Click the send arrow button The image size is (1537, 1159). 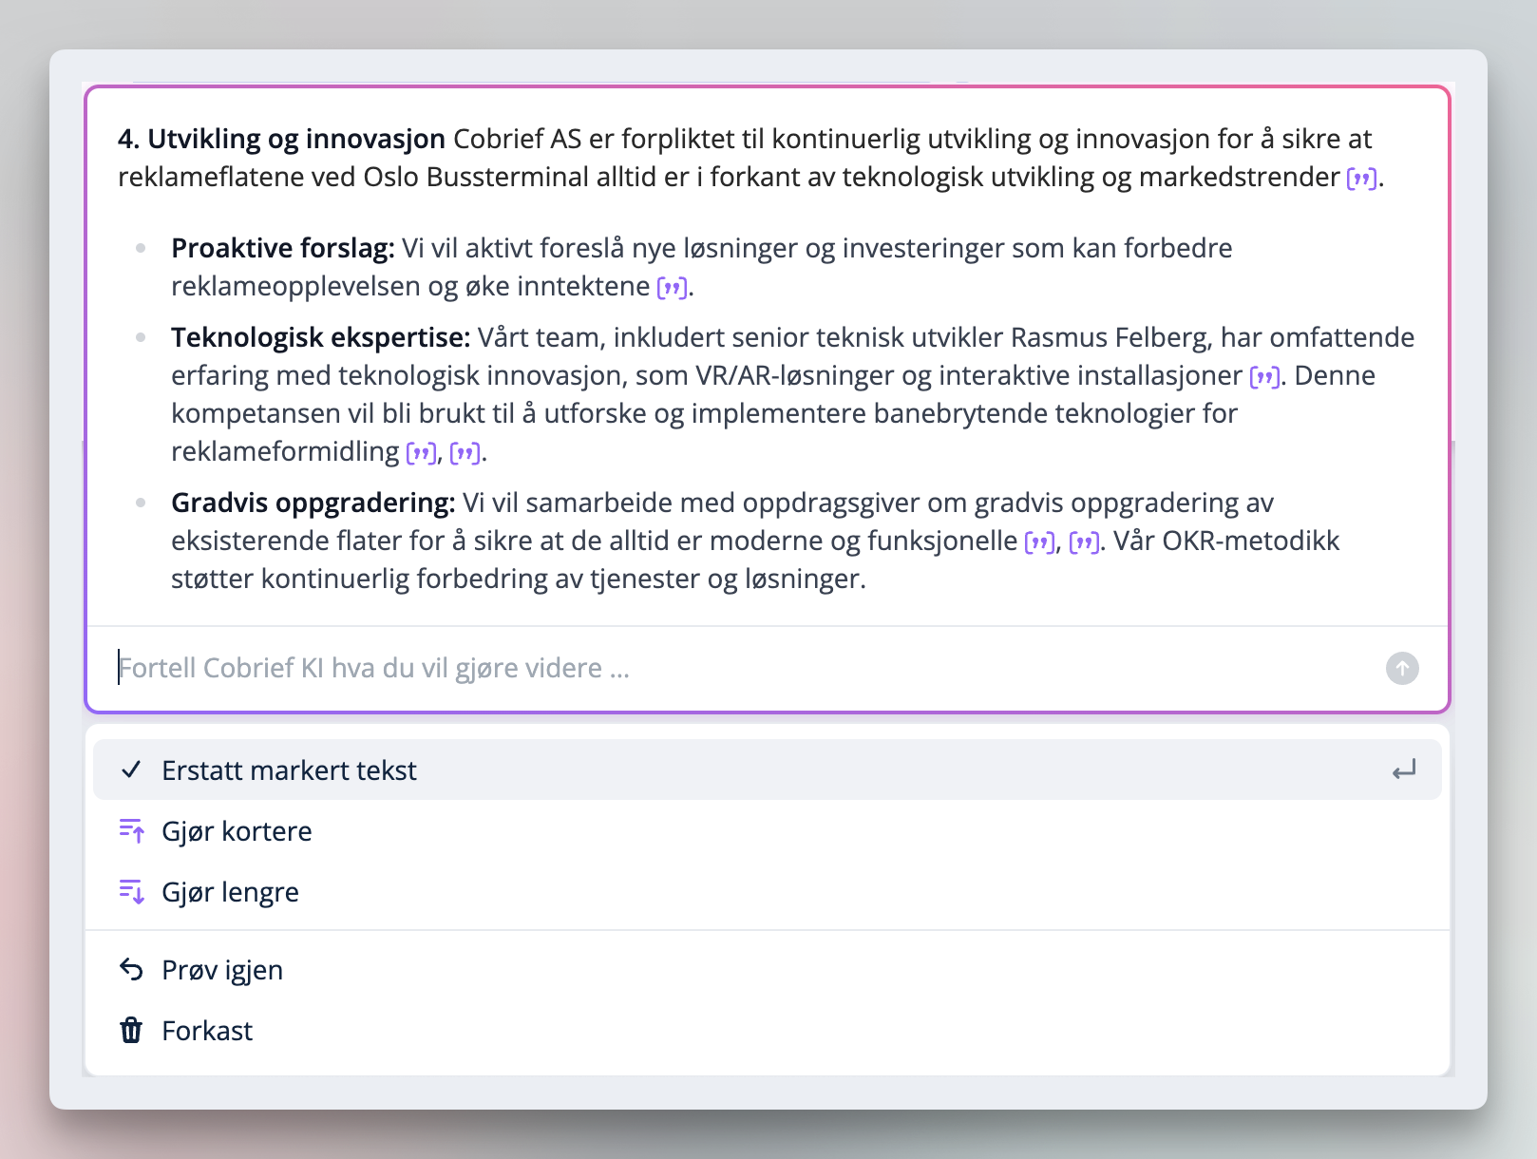point(1402,669)
